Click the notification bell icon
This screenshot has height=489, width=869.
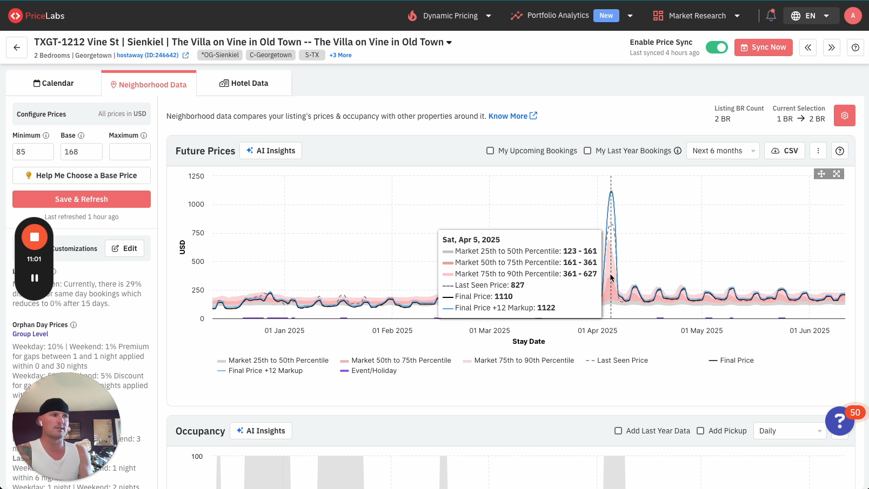point(771,16)
